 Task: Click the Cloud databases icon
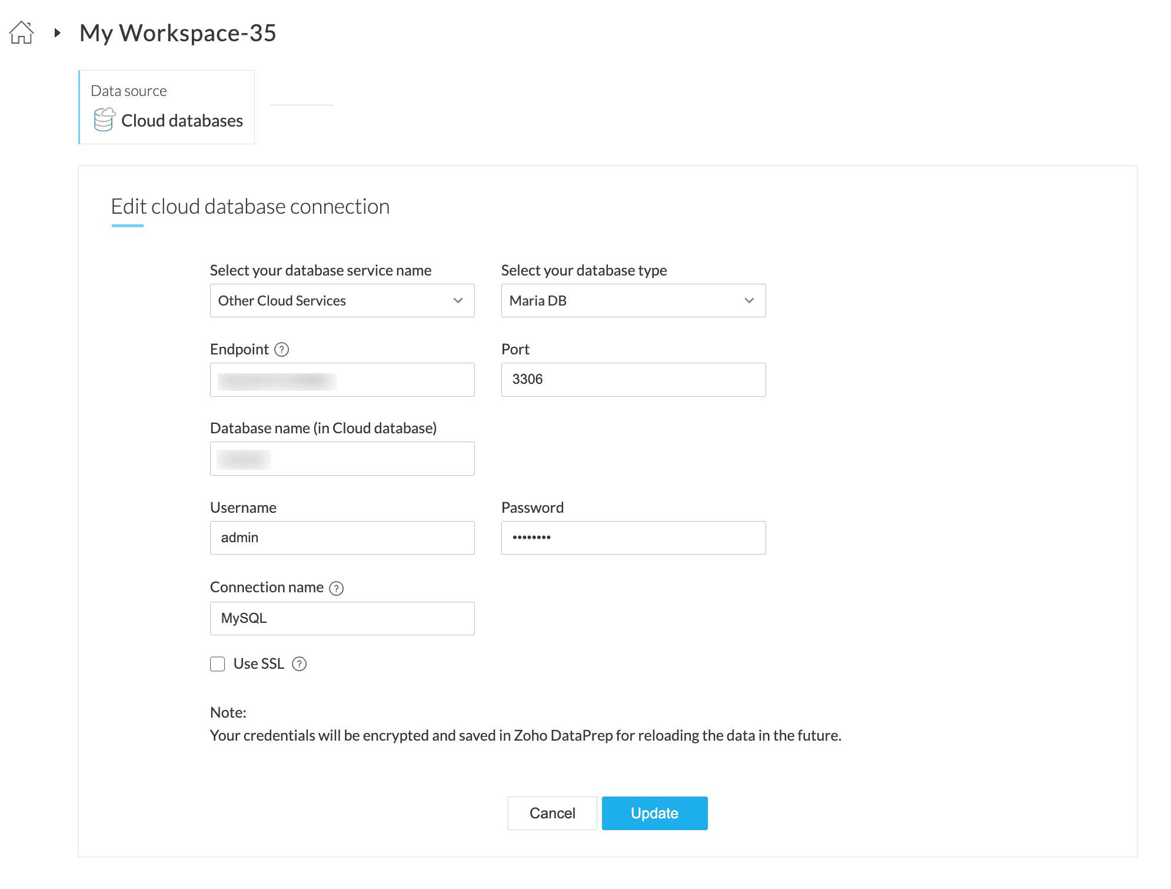[104, 120]
